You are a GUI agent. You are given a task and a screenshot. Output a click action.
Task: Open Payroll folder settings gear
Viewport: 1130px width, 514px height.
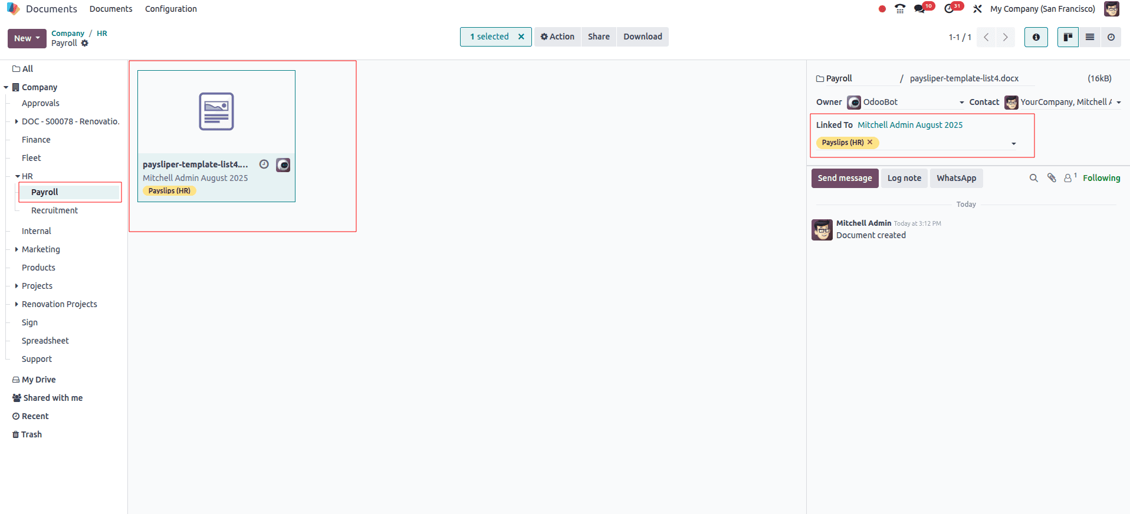(85, 43)
